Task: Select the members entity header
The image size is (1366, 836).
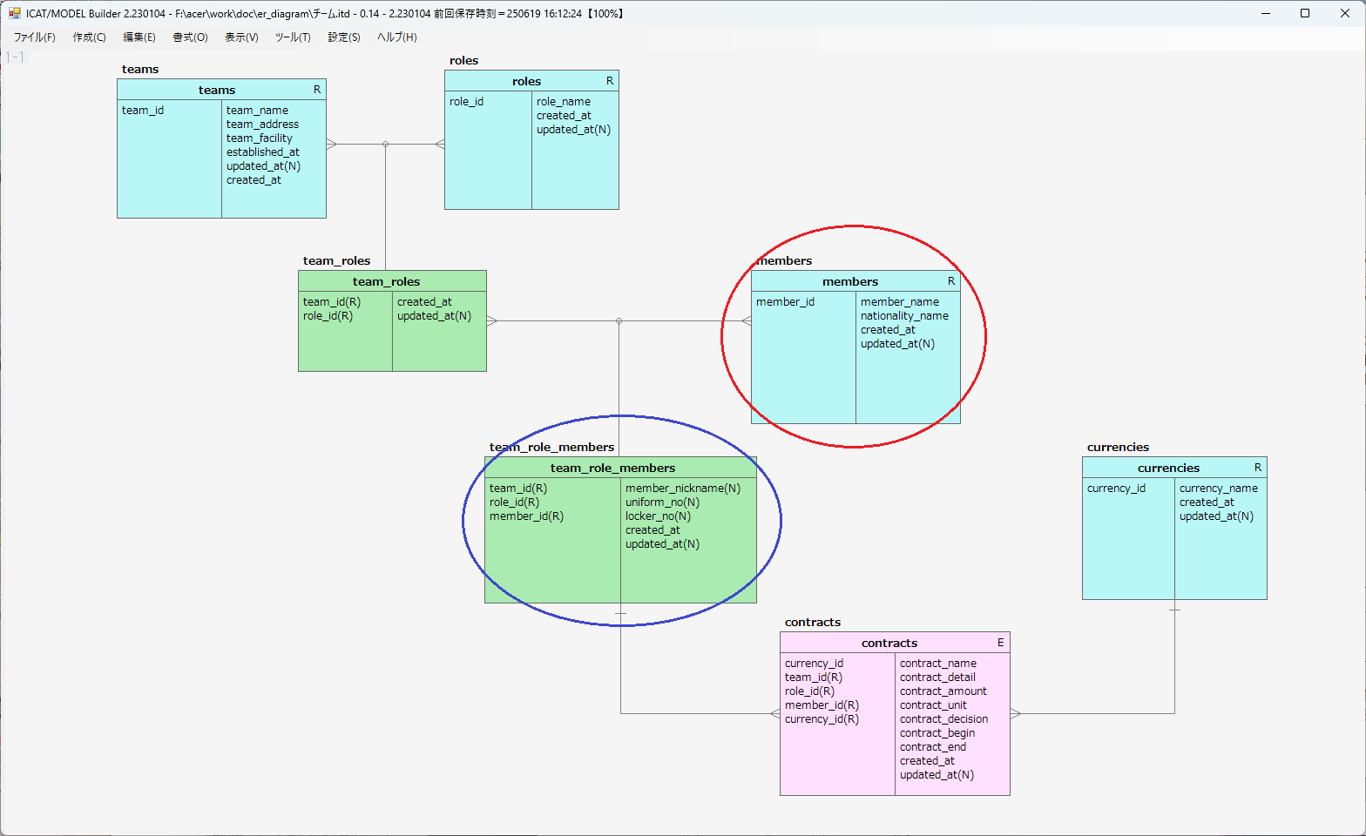Action: tap(849, 281)
